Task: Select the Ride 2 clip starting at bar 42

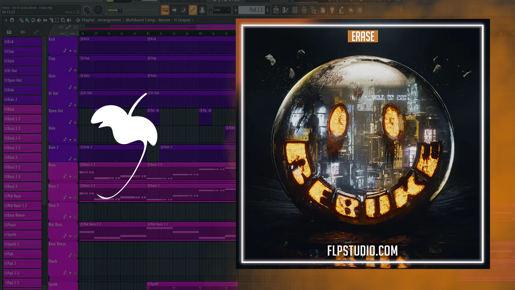Action: 198,153
